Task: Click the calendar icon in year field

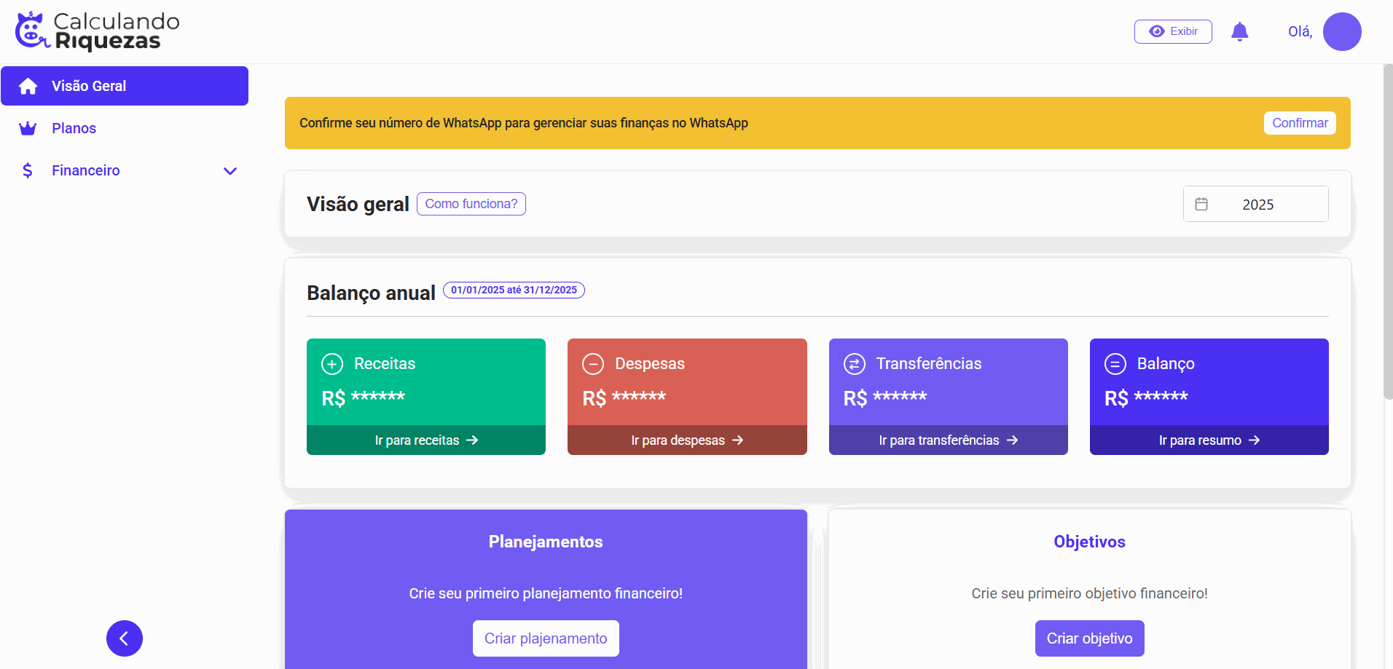Action: click(x=1201, y=204)
